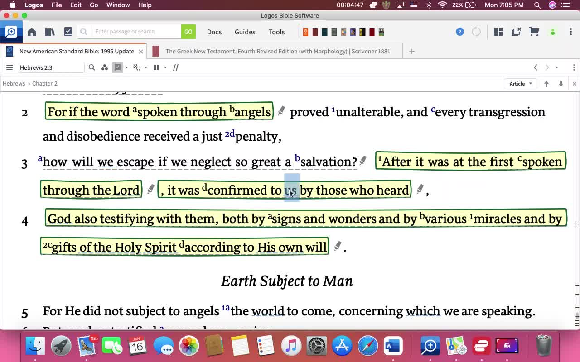Toggle the highlighted interlinear checkbox button
This screenshot has height=362, width=580.
click(118, 67)
